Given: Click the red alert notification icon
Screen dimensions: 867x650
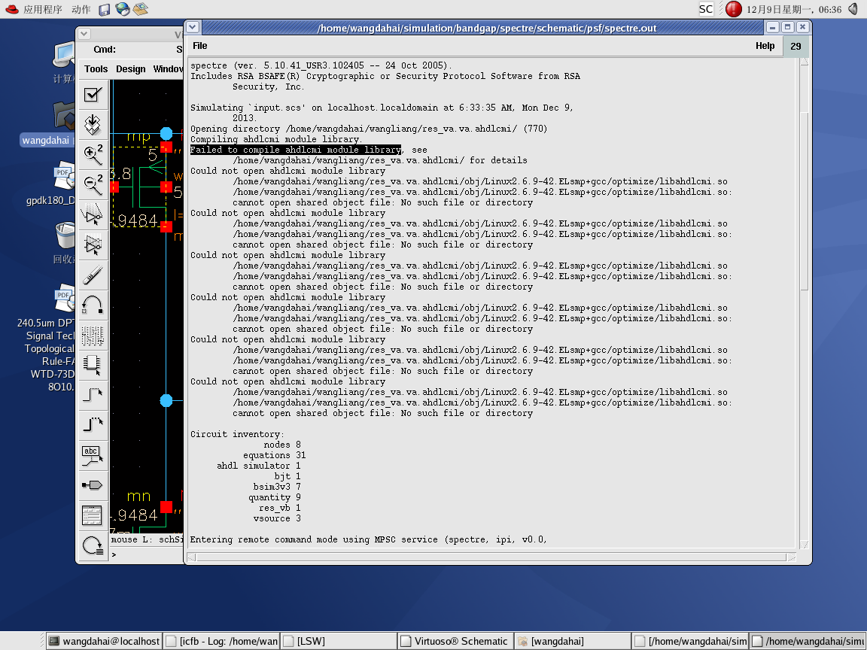Looking at the screenshot, I should (x=733, y=9).
